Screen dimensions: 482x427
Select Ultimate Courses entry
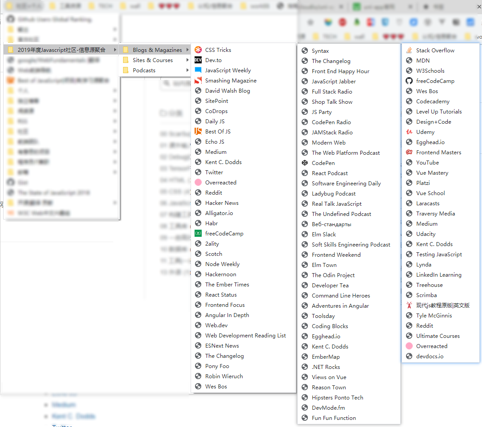pyautogui.click(x=441, y=336)
